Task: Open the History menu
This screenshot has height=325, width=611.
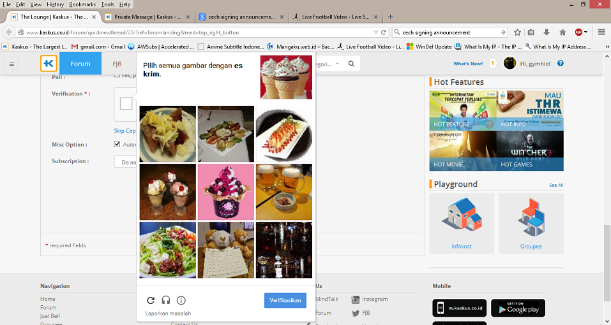Action: (x=55, y=4)
